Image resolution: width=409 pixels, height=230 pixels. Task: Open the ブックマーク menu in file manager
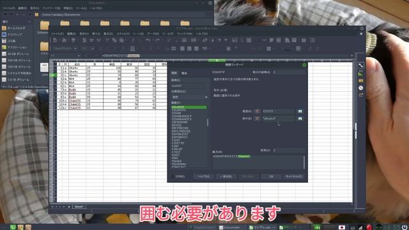(x=51, y=8)
